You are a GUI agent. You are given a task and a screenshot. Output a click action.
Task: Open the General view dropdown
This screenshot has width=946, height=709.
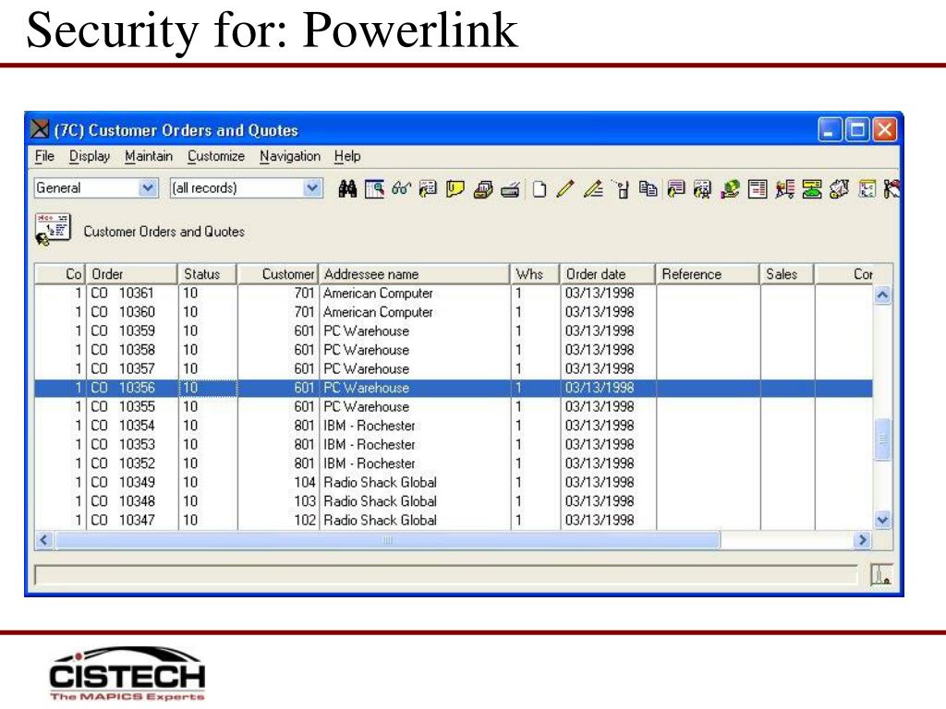coord(148,188)
